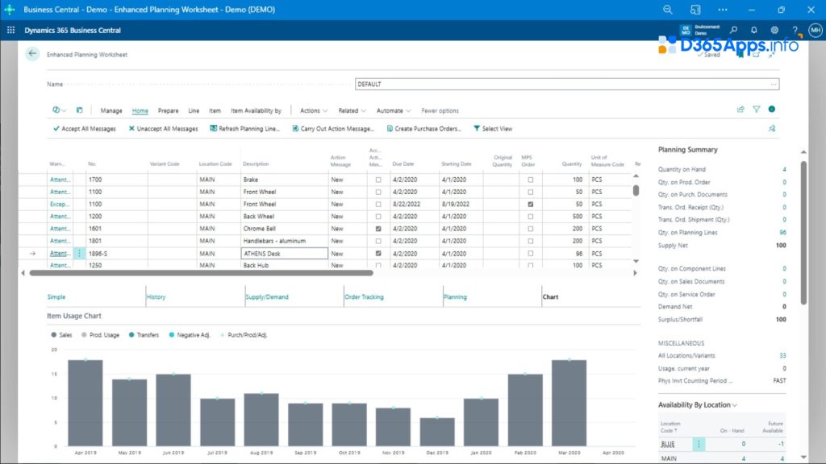Viewport: 826px width, 464px height.
Task: Go back using the back arrow
Action: pyautogui.click(x=32, y=54)
